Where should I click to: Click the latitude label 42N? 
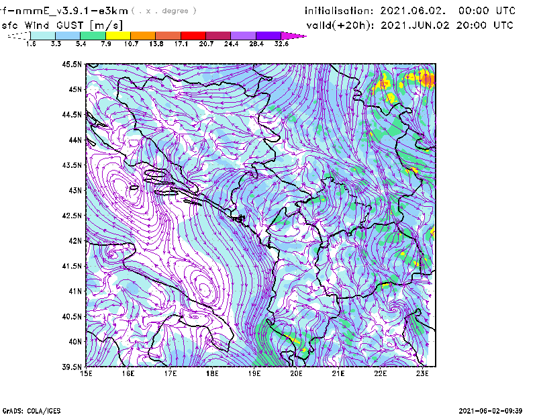[x=75, y=240]
